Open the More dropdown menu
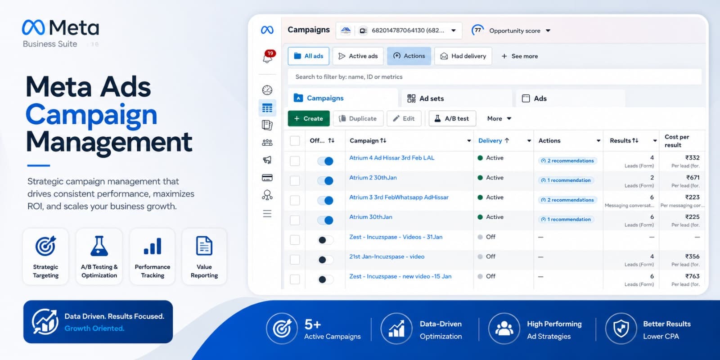The height and width of the screenshot is (360, 720). pyautogui.click(x=499, y=118)
